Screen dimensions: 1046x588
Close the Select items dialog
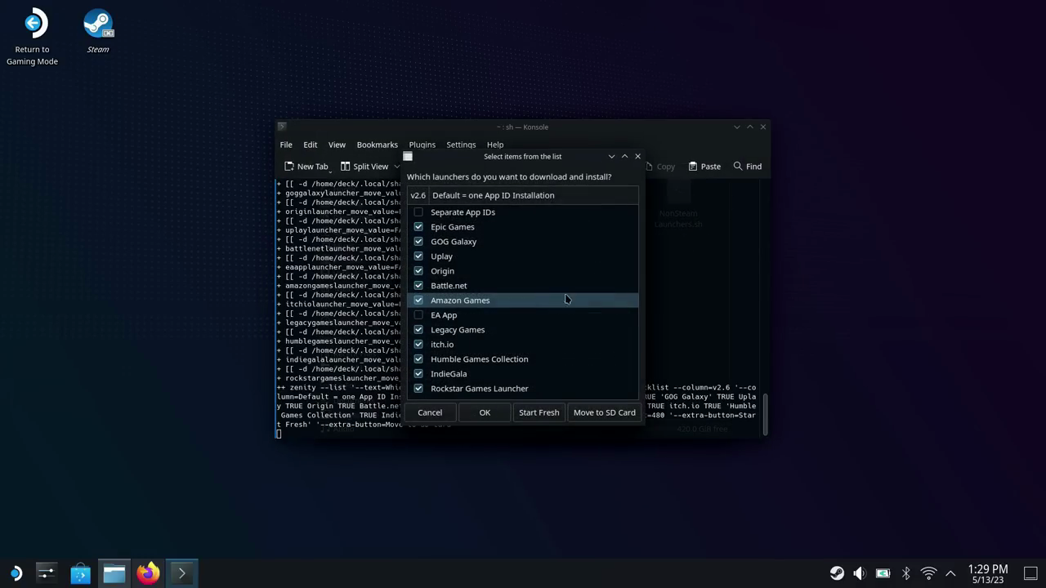point(637,157)
